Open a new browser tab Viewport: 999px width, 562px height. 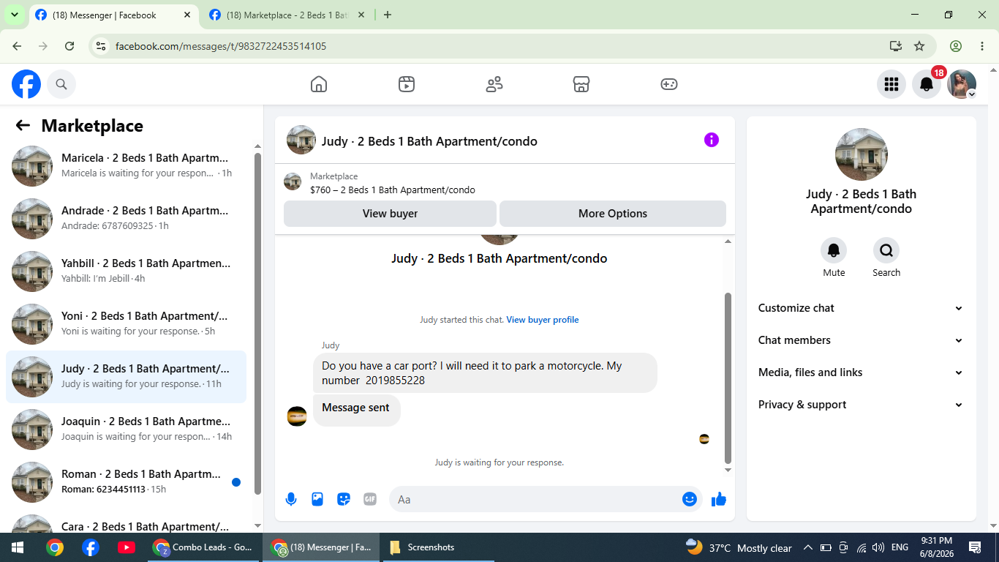pos(388,15)
